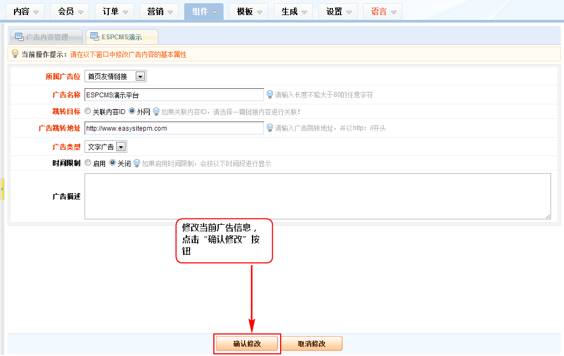Collapse sidebar using yellow left-edge handle

click(2, 189)
